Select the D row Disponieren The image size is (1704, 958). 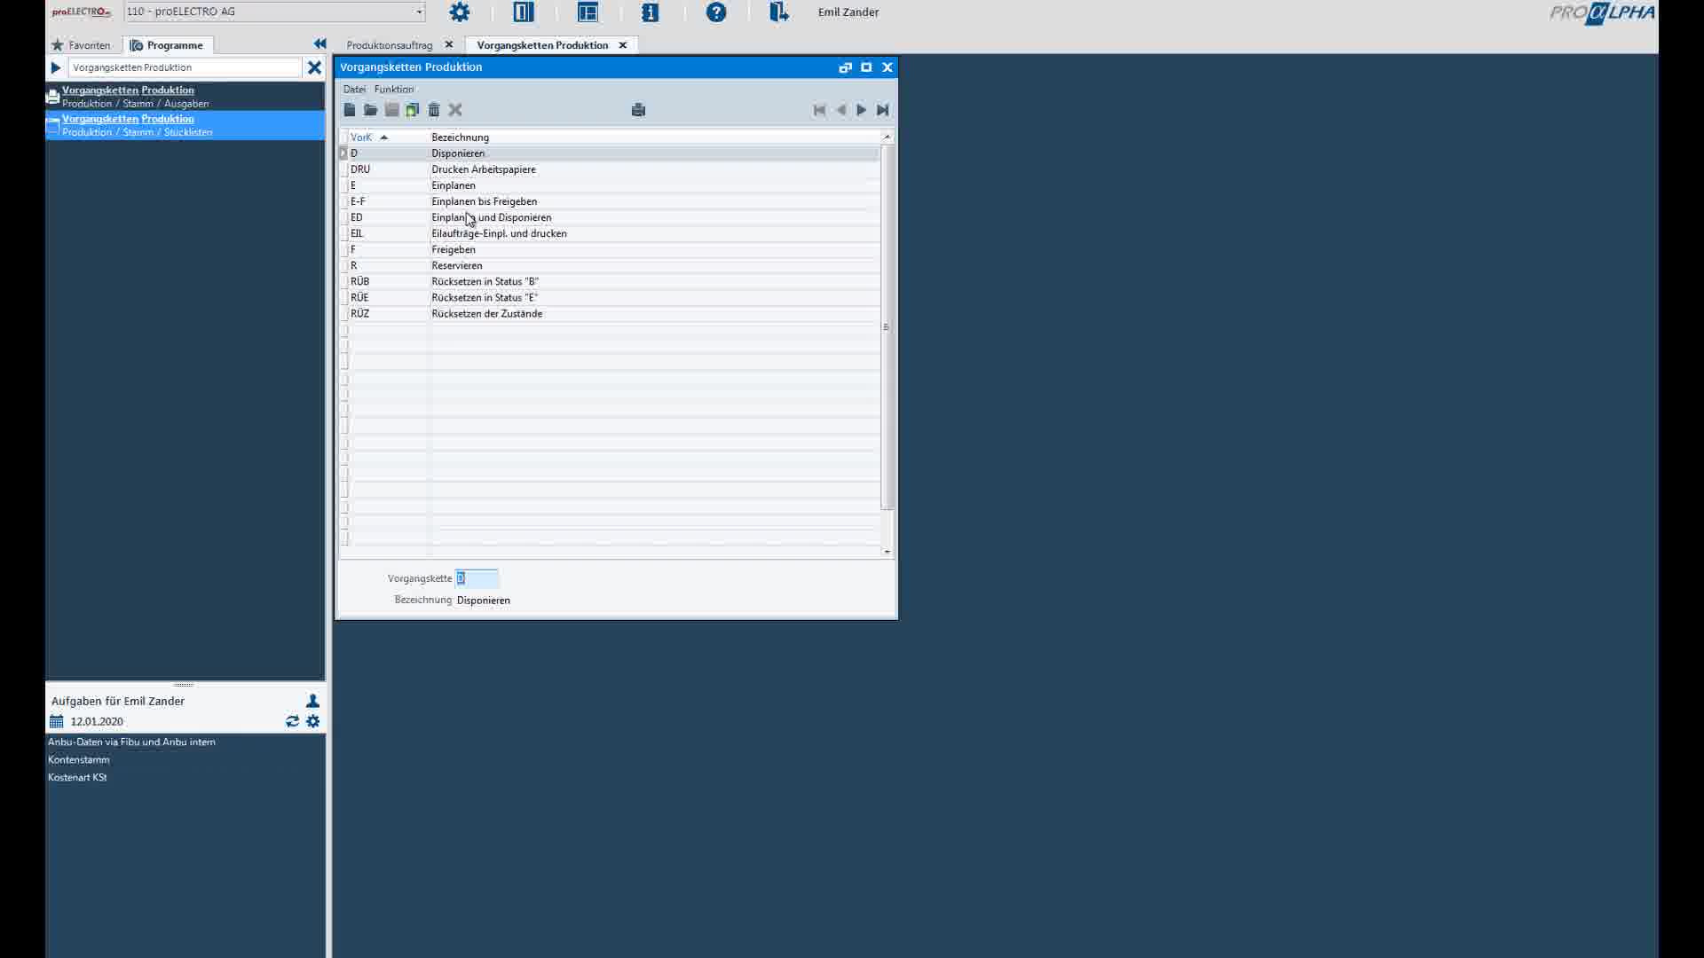click(610, 153)
